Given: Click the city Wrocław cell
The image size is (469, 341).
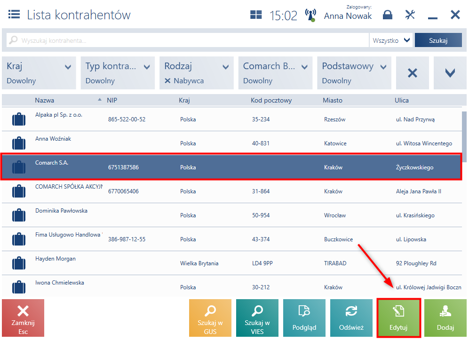Looking at the screenshot, I should [x=335, y=215].
